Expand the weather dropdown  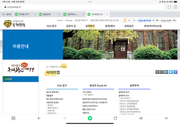134,20
